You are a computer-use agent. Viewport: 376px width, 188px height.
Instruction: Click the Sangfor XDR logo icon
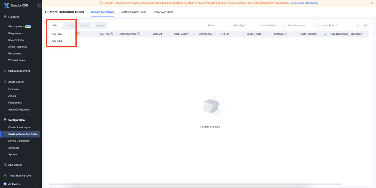click(x=6, y=6)
